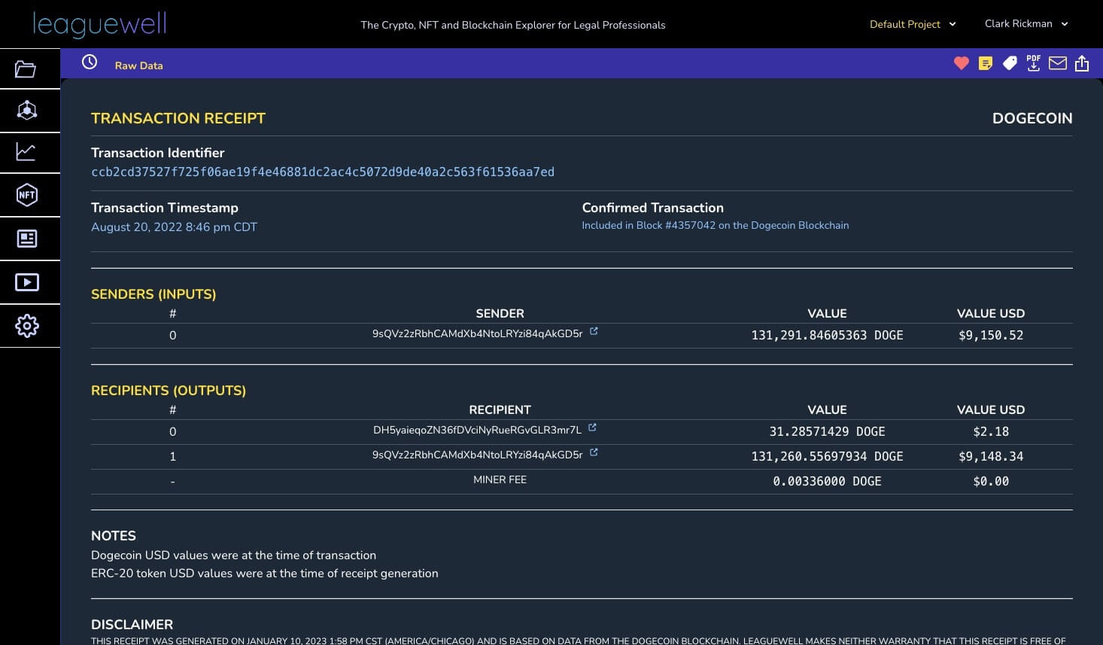This screenshot has width=1103, height=645.
Task: Download the receipt as PDF
Action: 1034,63
